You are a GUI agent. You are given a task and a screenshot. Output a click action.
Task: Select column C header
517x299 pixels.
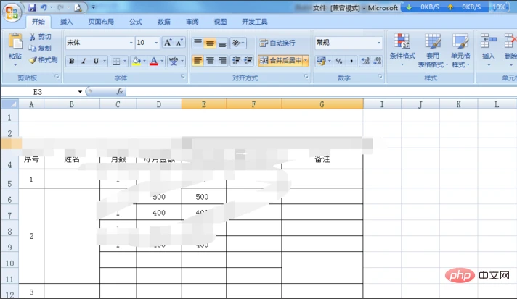click(118, 104)
